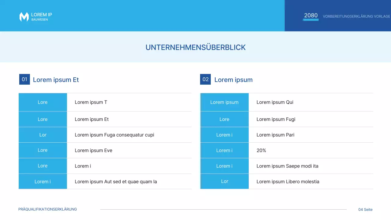Click the '04 Seite' page number
This screenshot has height=220, width=391.
click(365, 210)
